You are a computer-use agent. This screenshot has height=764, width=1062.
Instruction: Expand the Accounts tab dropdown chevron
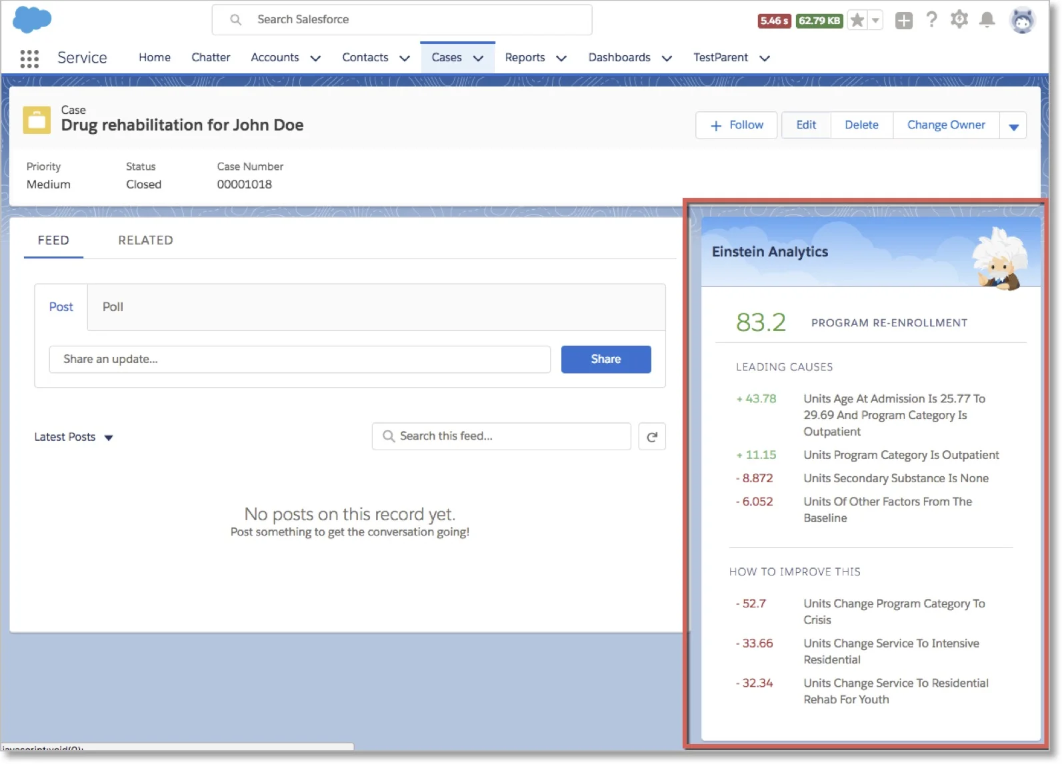coord(315,59)
